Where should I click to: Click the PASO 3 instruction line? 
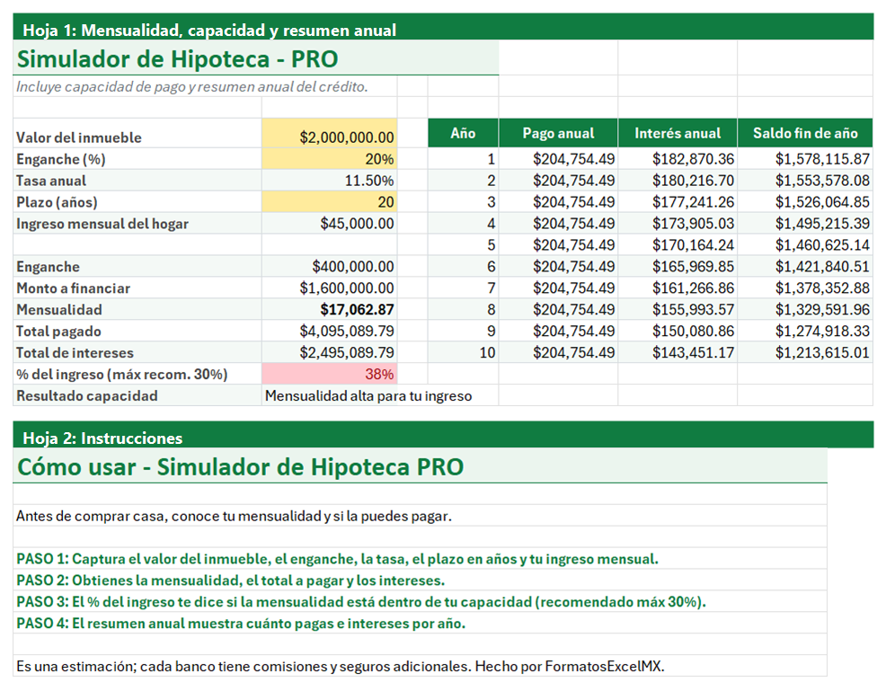point(360,602)
